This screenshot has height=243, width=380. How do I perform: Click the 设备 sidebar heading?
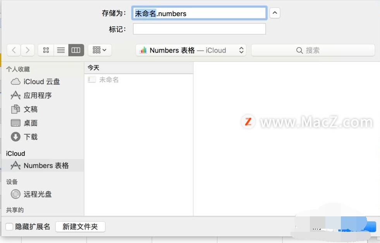12,182
